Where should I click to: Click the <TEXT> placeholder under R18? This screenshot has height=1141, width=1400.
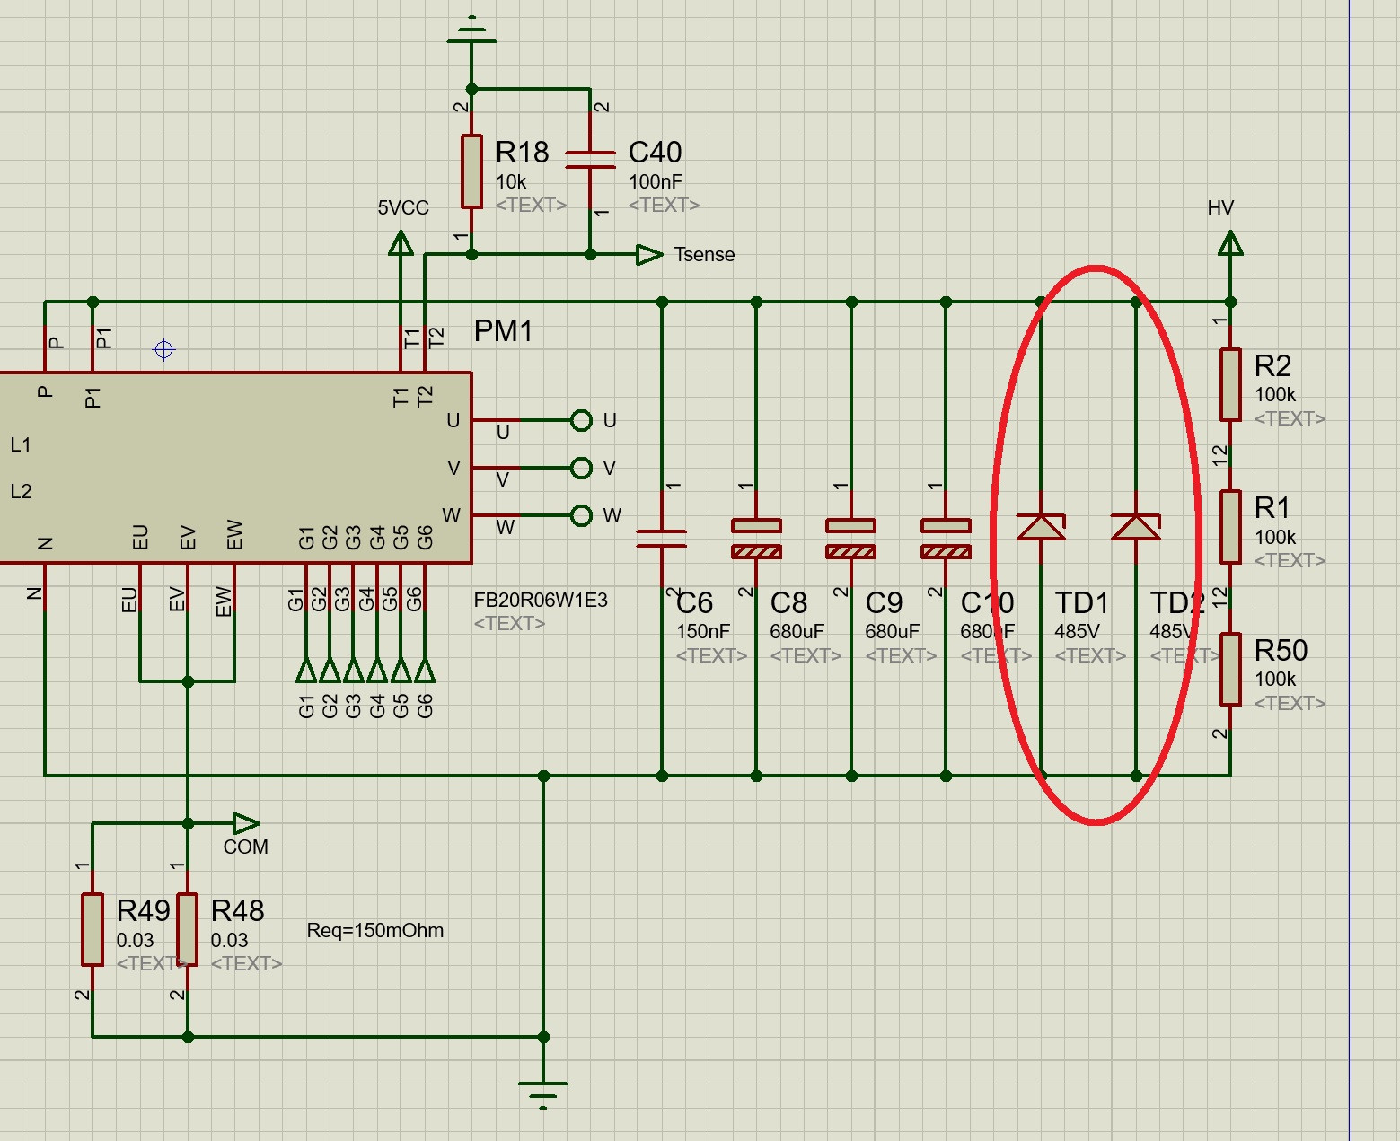pos(531,205)
